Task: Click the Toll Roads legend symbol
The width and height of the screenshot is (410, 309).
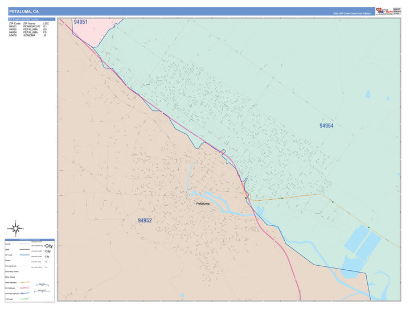Action: tap(25, 299)
